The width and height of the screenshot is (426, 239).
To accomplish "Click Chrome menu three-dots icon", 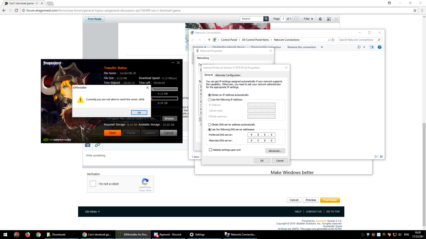I will coord(422,10).
